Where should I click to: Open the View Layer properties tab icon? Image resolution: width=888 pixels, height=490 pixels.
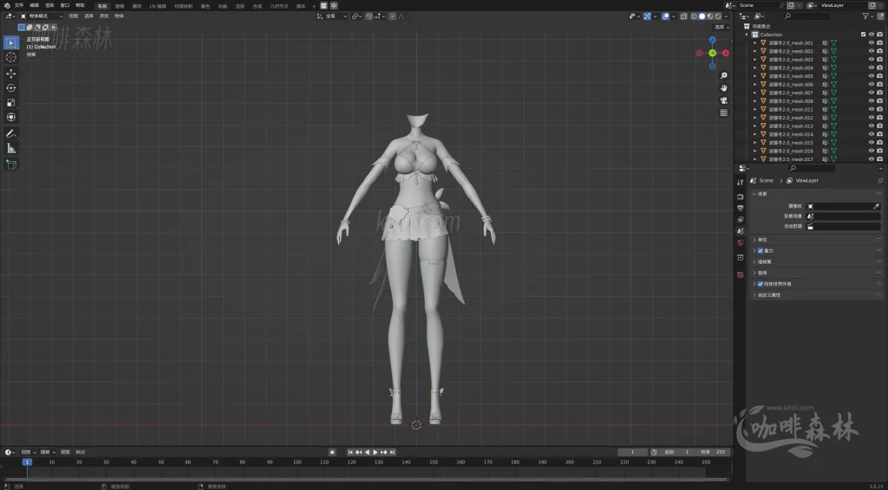(x=741, y=219)
